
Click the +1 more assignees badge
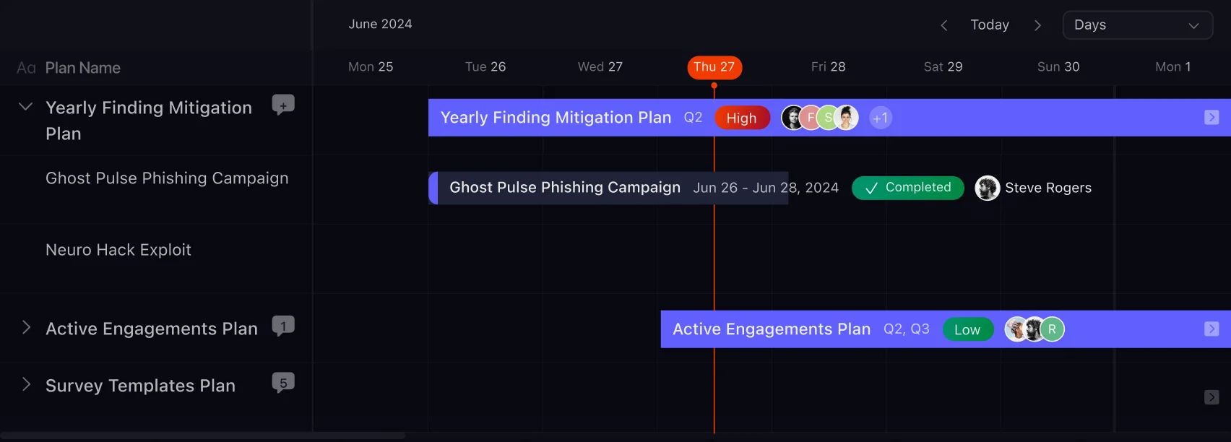pyautogui.click(x=880, y=118)
